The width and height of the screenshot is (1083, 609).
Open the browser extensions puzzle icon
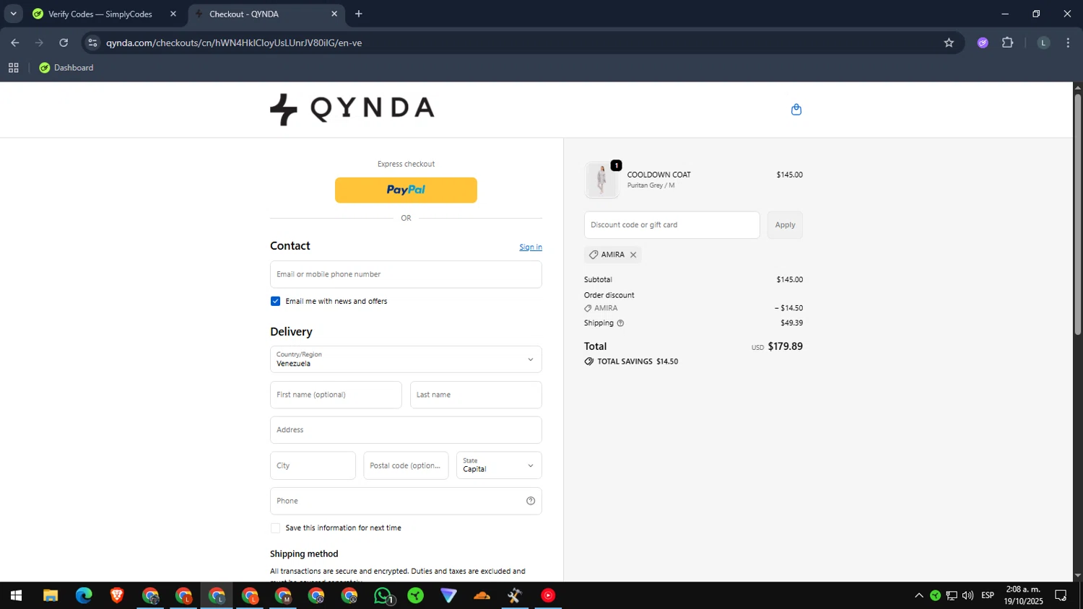pyautogui.click(x=1008, y=43)
